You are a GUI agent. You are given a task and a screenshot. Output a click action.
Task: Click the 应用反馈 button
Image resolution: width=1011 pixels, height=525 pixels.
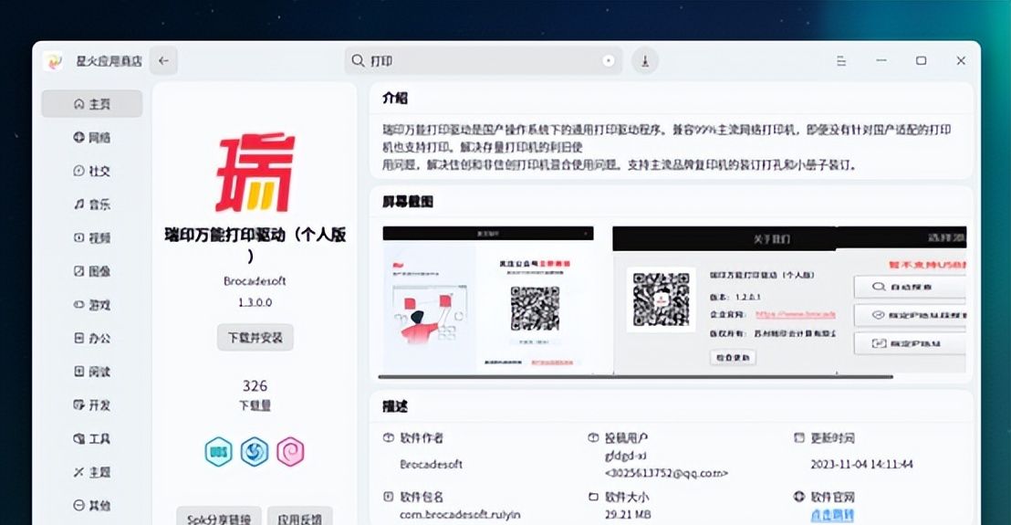300,518
